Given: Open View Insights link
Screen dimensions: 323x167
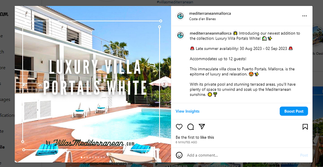Looking at the screenshot, I should [187, 111].
